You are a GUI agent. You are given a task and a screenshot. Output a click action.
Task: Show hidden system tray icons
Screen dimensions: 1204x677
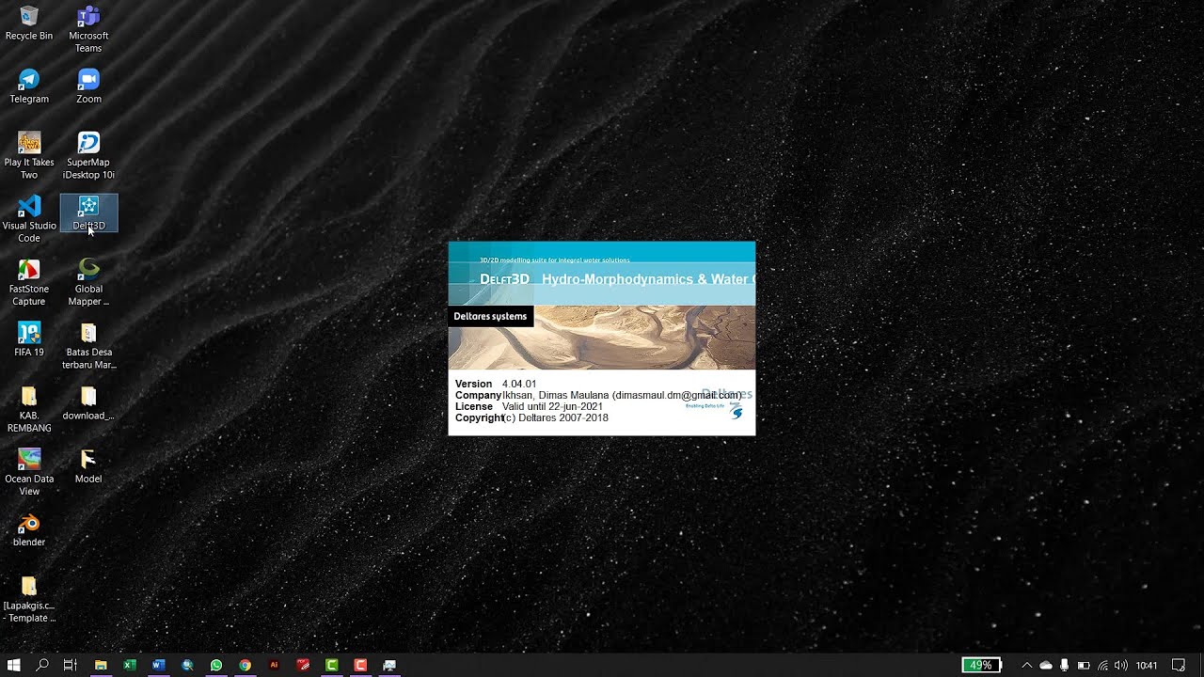click(x=1027, y=665)
